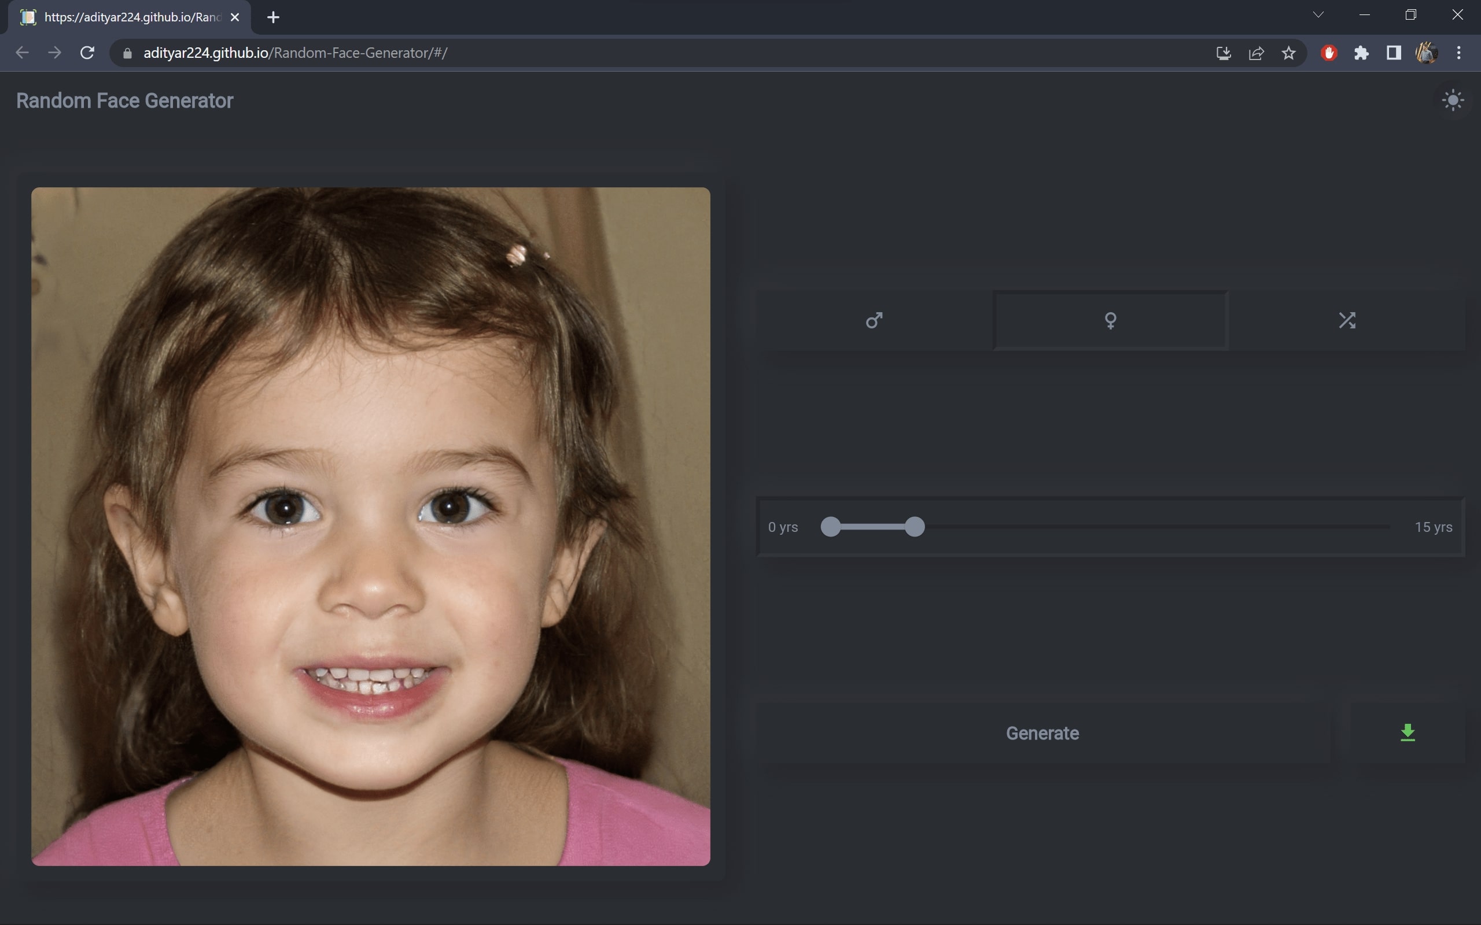Viewport: 1481px width, 925px height.
Task: Choose the random gender shuffle icon
Action: coord(1346,320)
